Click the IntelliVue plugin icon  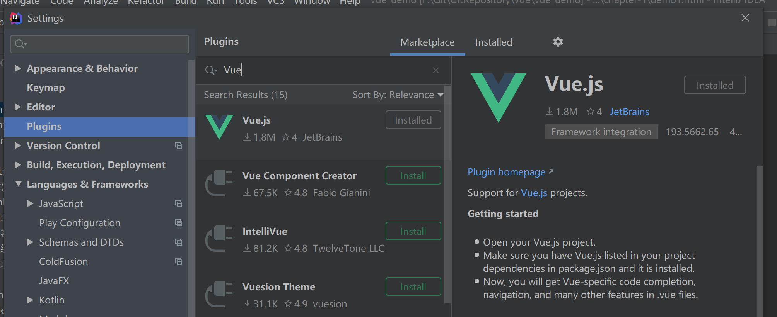pos(219,239)
